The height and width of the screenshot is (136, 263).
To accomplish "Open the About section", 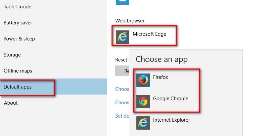I will pyautogui.click(x=11, y=103).
